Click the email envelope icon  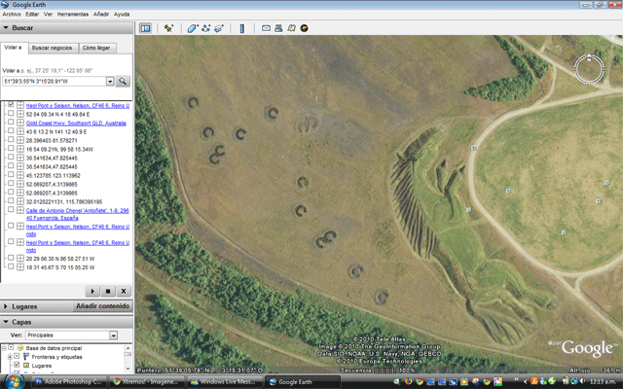coord(266,28)
